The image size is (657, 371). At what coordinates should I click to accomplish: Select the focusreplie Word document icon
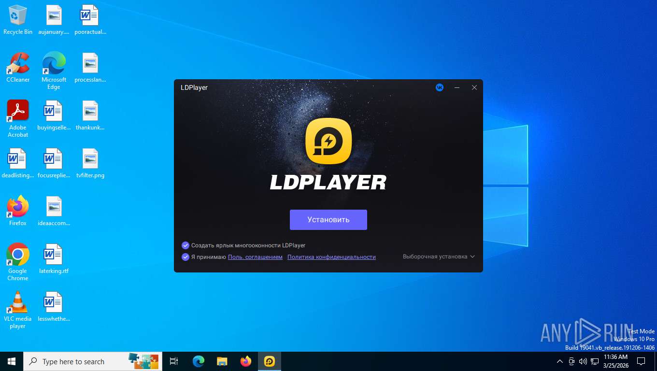[x=54, y=163]
